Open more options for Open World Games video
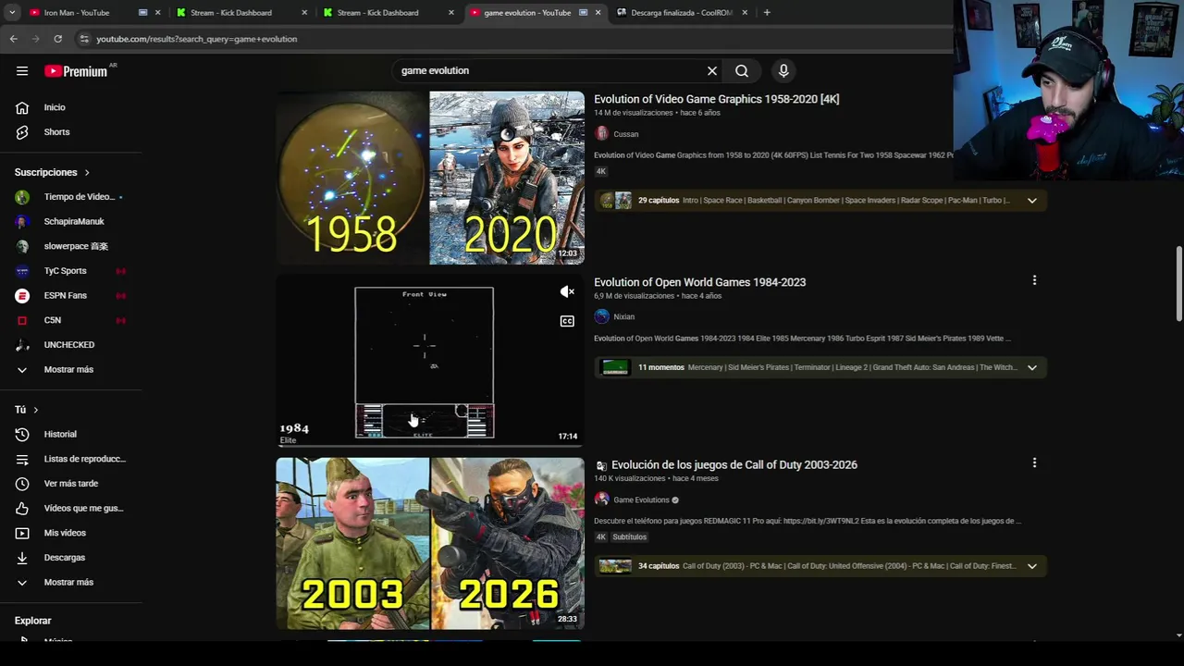1184x666 pixels. (x=1034, y=280)
